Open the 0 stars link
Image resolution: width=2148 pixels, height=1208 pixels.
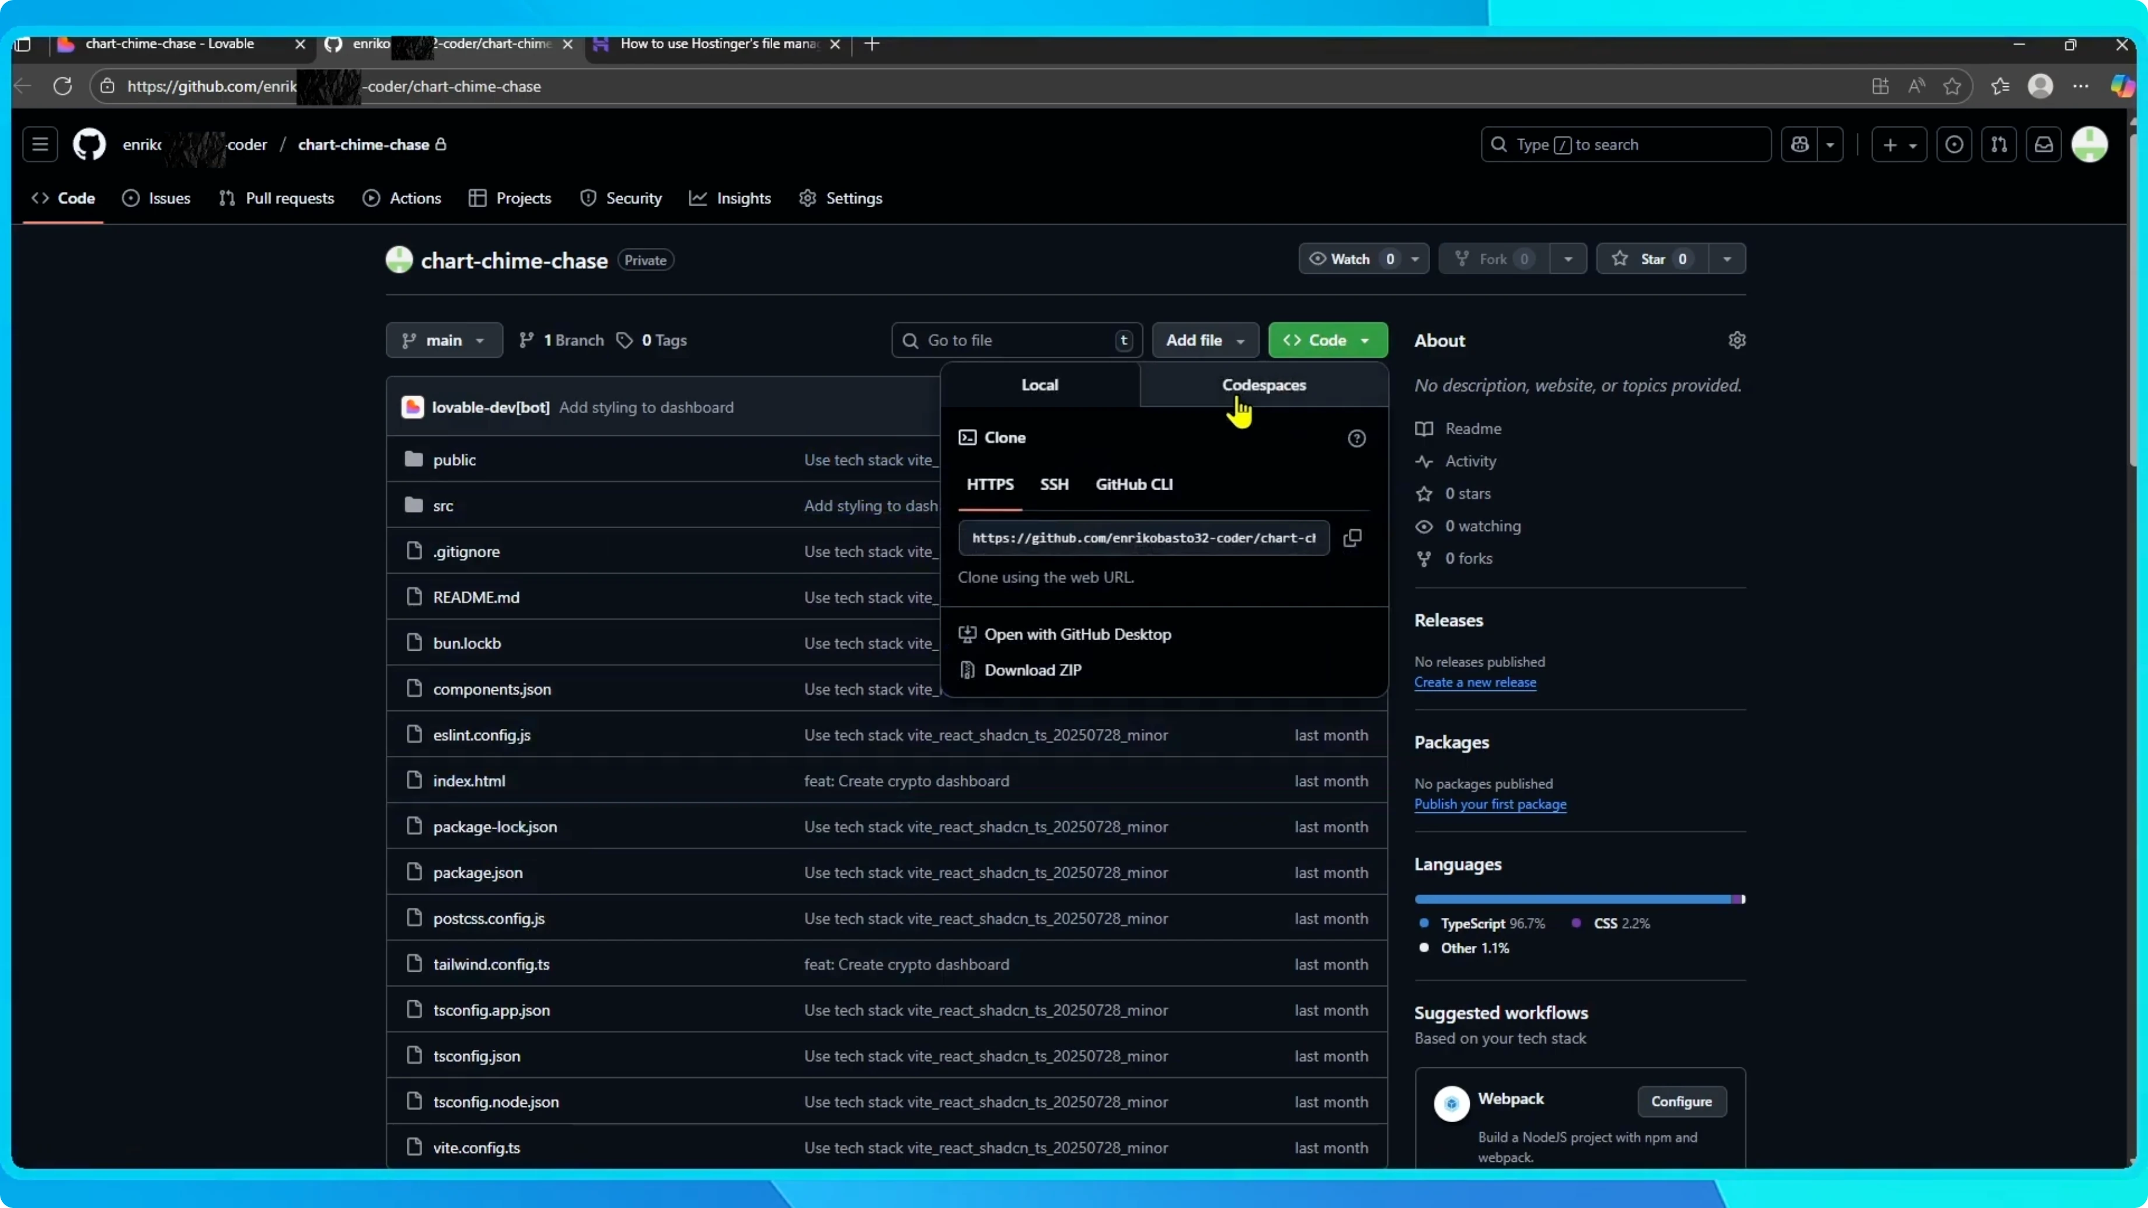1453,494
